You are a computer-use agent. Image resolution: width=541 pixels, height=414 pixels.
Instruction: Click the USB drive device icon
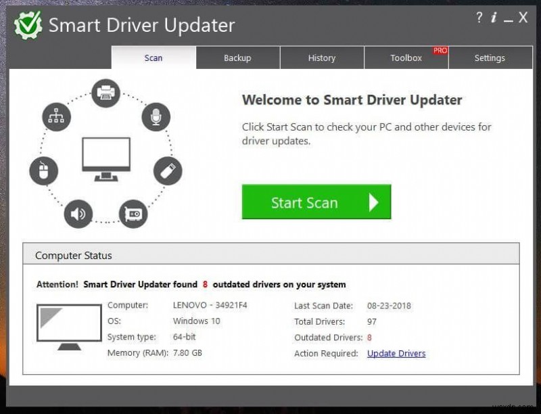pos(168,170)
